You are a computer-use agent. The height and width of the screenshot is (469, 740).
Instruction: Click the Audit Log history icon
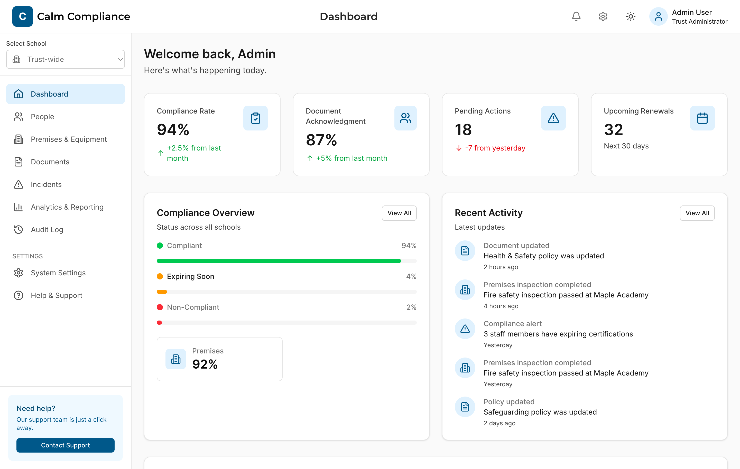pyautogui.click(x=18, y=229)
